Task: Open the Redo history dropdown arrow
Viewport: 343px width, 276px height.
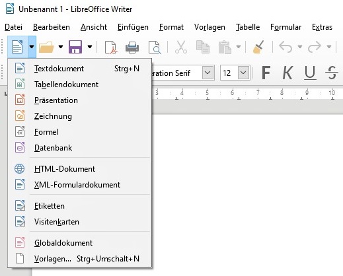Action: pyautogui.click(x=329, y=47)
